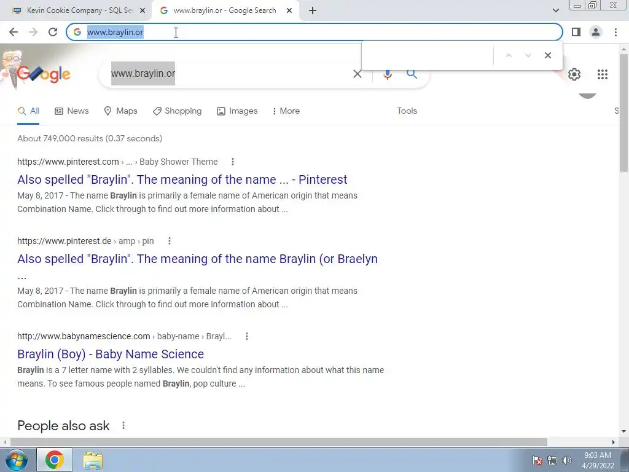Click the horizontal scrollbar thumb
The width and height of the screenshot is (629, 472).
coord(279,442)
